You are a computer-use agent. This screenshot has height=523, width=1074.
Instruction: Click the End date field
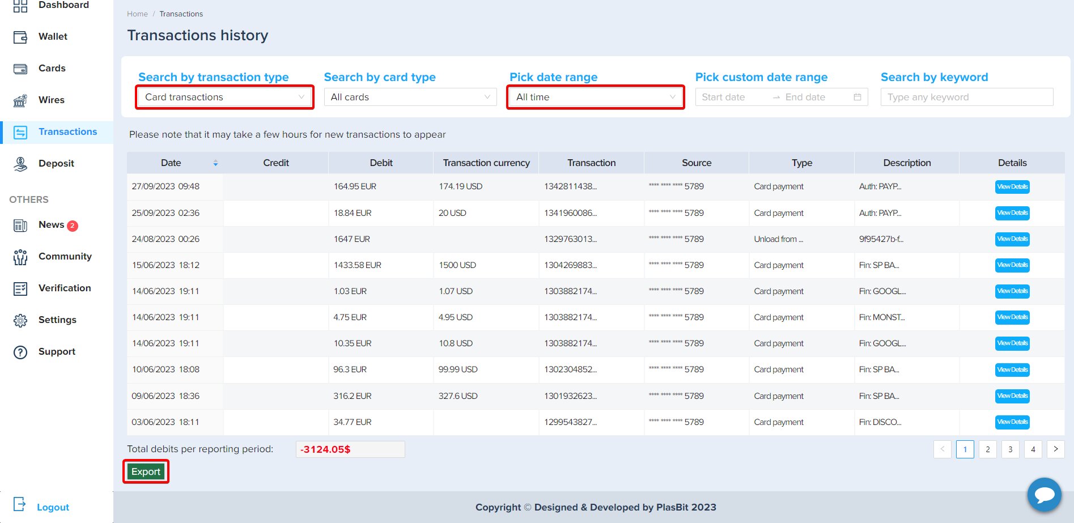pos(816,97)
